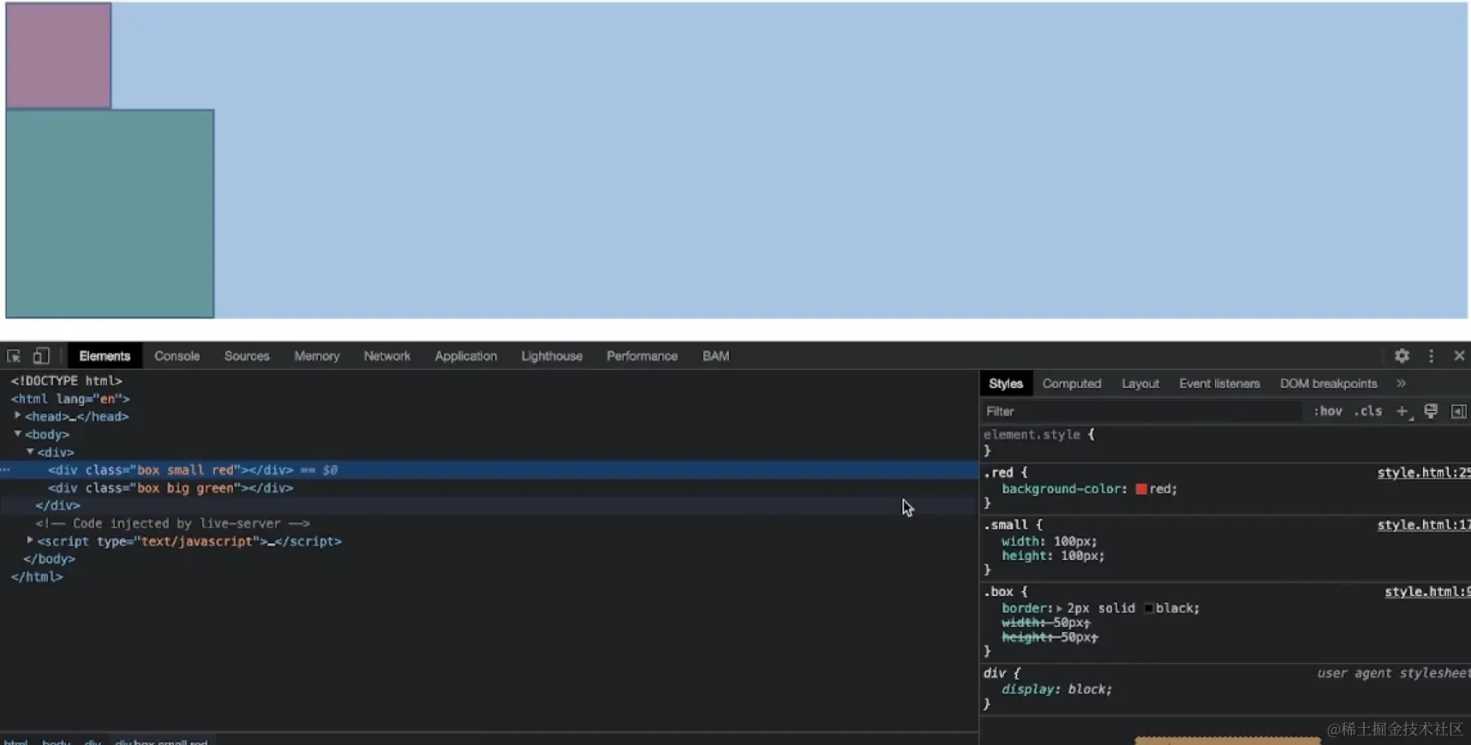Open the Memory tab

317,356
